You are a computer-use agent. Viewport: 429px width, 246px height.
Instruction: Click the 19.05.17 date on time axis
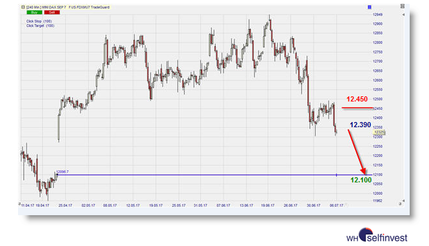click(x=156, y=206)
